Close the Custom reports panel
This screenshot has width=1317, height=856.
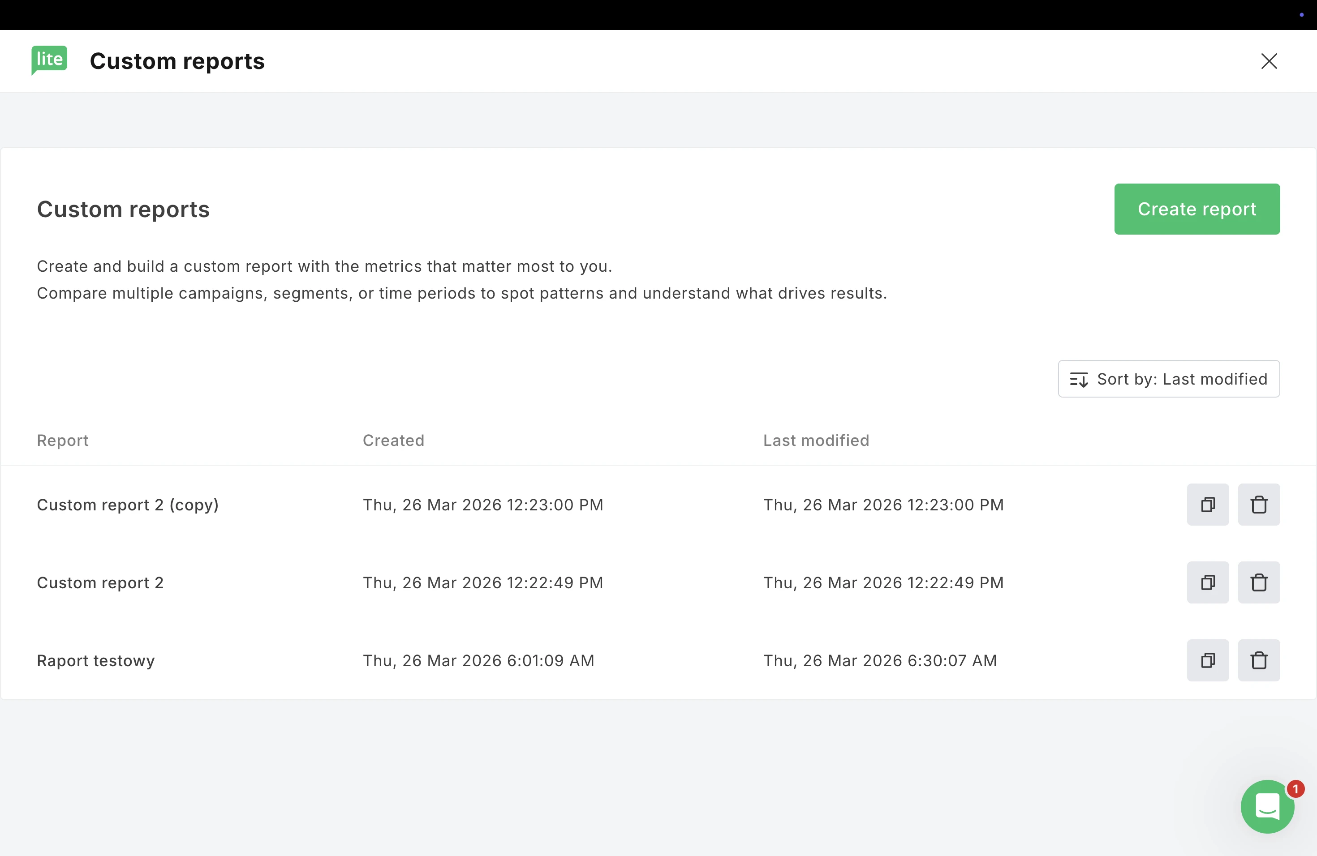(1269, 61)
